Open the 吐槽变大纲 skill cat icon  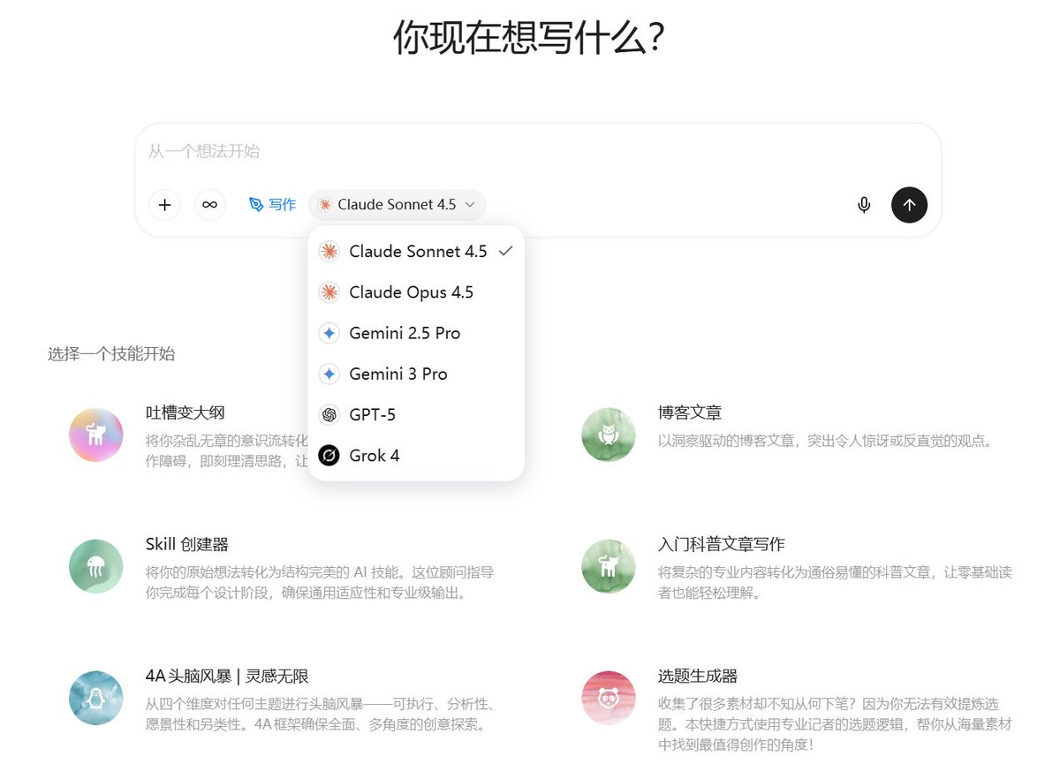95,435
